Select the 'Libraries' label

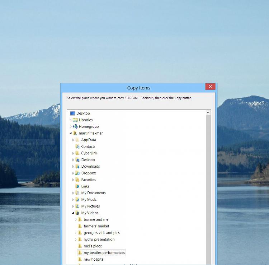click(x=86, y=120)
